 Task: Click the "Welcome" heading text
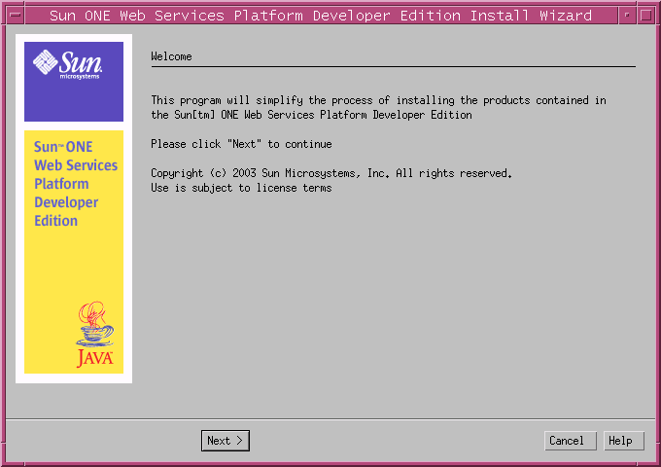click(172, 56)
